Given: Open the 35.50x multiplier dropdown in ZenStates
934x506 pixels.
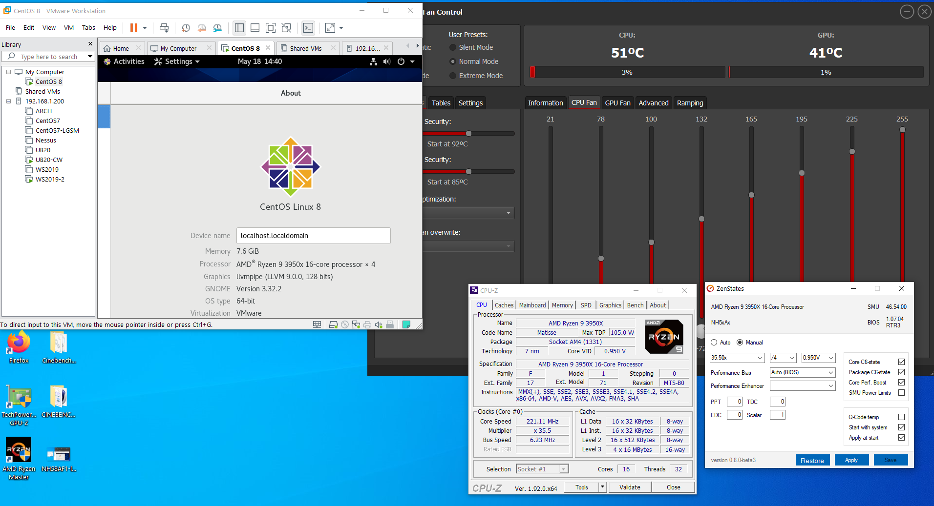Looking at the screenshot, I should 737,358.
